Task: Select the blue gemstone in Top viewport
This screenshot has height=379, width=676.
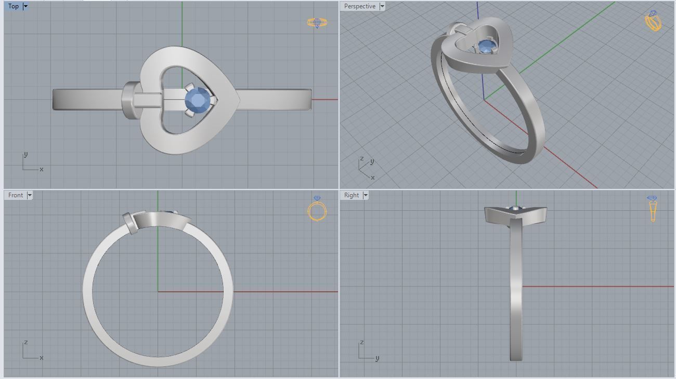Action: [x=198, y=100]
